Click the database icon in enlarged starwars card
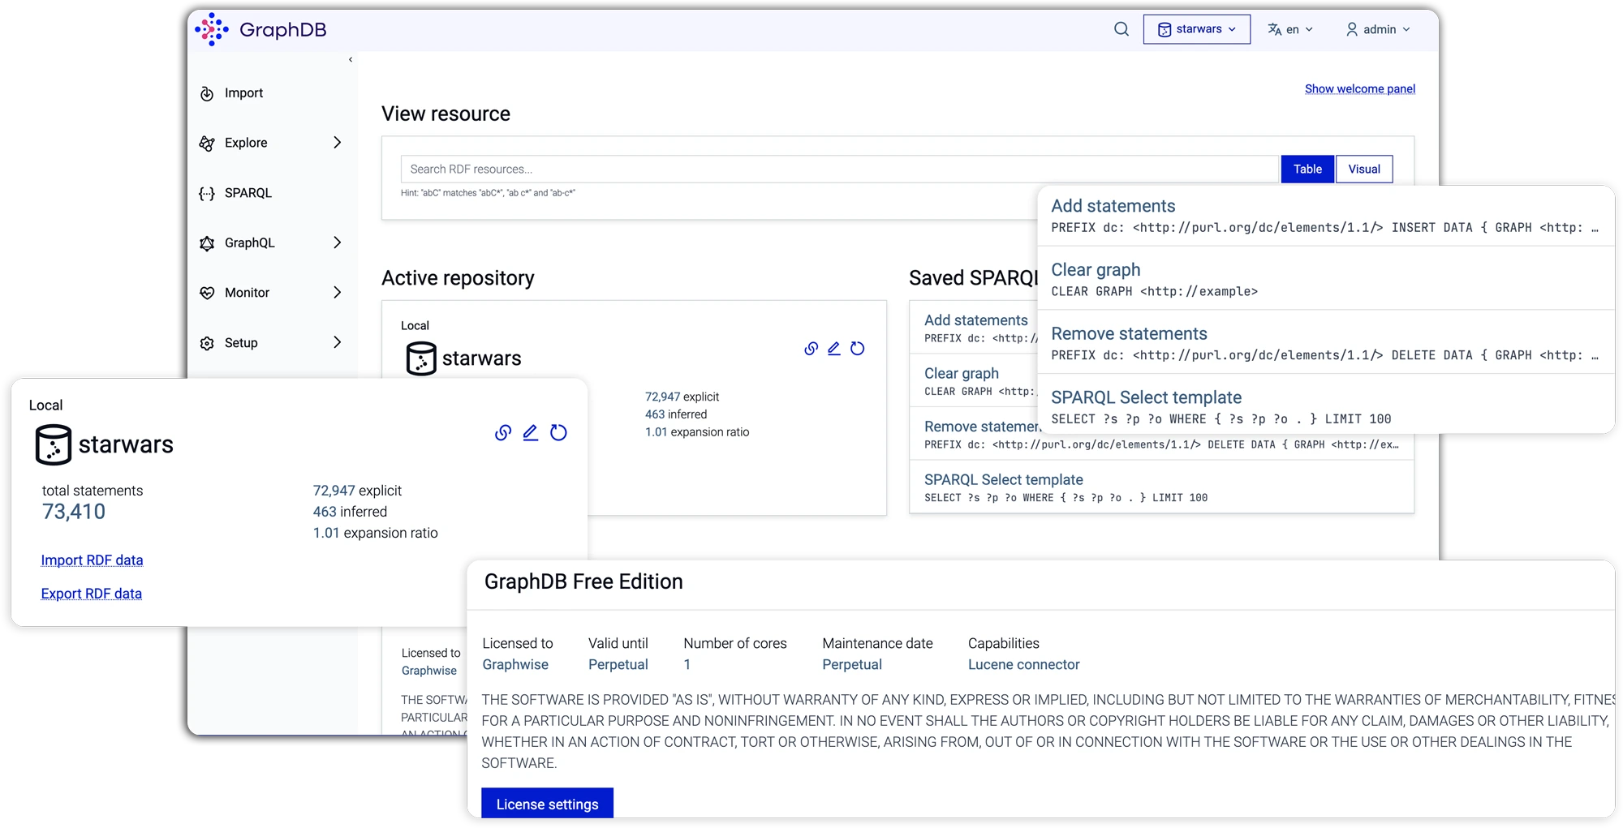 [x=54, y=444]
